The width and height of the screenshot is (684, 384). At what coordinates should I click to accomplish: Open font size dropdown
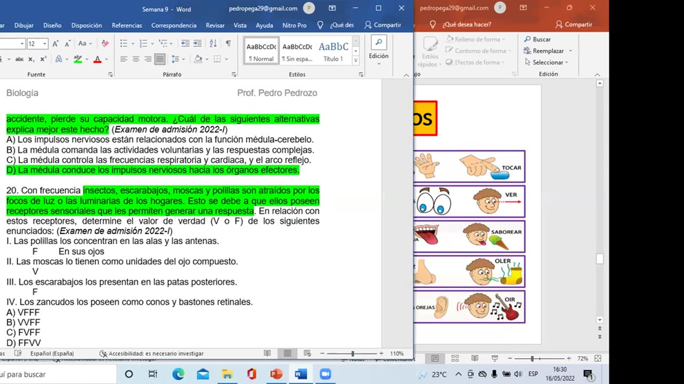(x=45, y=44)
